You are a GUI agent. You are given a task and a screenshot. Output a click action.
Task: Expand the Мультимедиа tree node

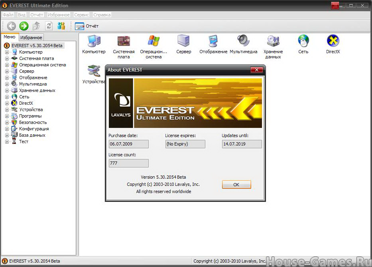click(x=7, y=84)
